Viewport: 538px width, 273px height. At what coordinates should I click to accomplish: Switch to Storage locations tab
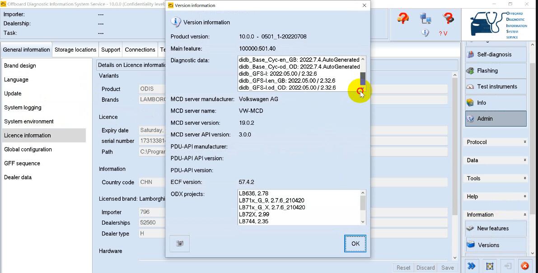[75, 50]
